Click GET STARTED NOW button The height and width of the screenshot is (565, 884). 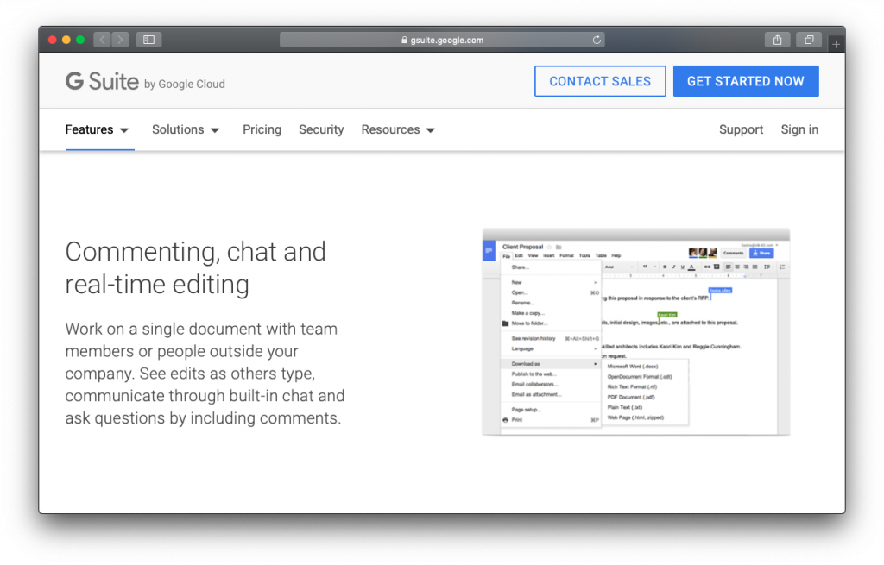[746, 81]
